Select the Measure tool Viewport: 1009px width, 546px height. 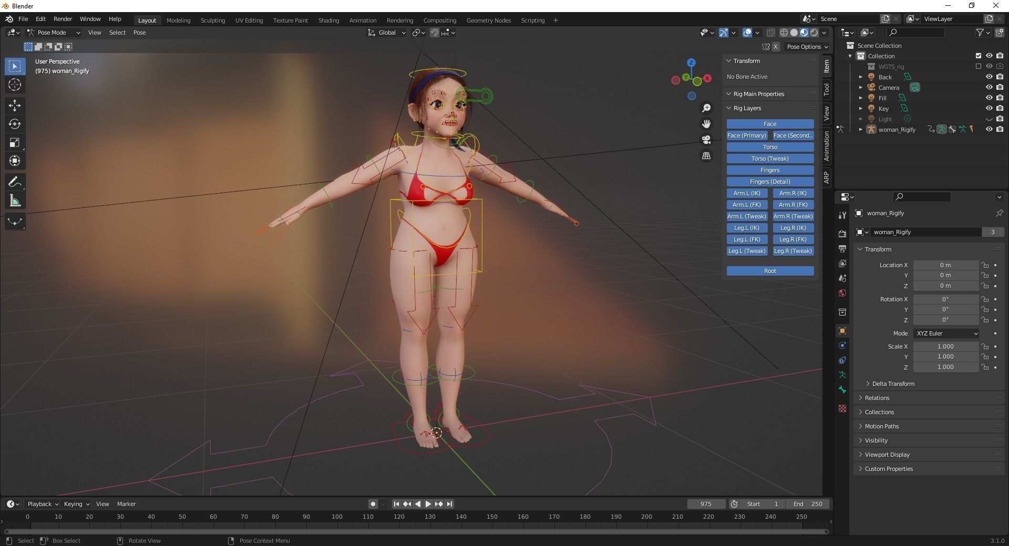pos(15,201)
